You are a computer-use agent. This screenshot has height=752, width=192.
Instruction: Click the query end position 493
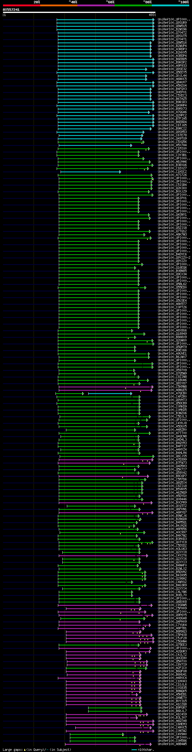151,15
